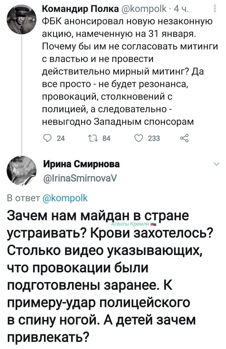Open the share icon on the first tweet

(184, 138)
